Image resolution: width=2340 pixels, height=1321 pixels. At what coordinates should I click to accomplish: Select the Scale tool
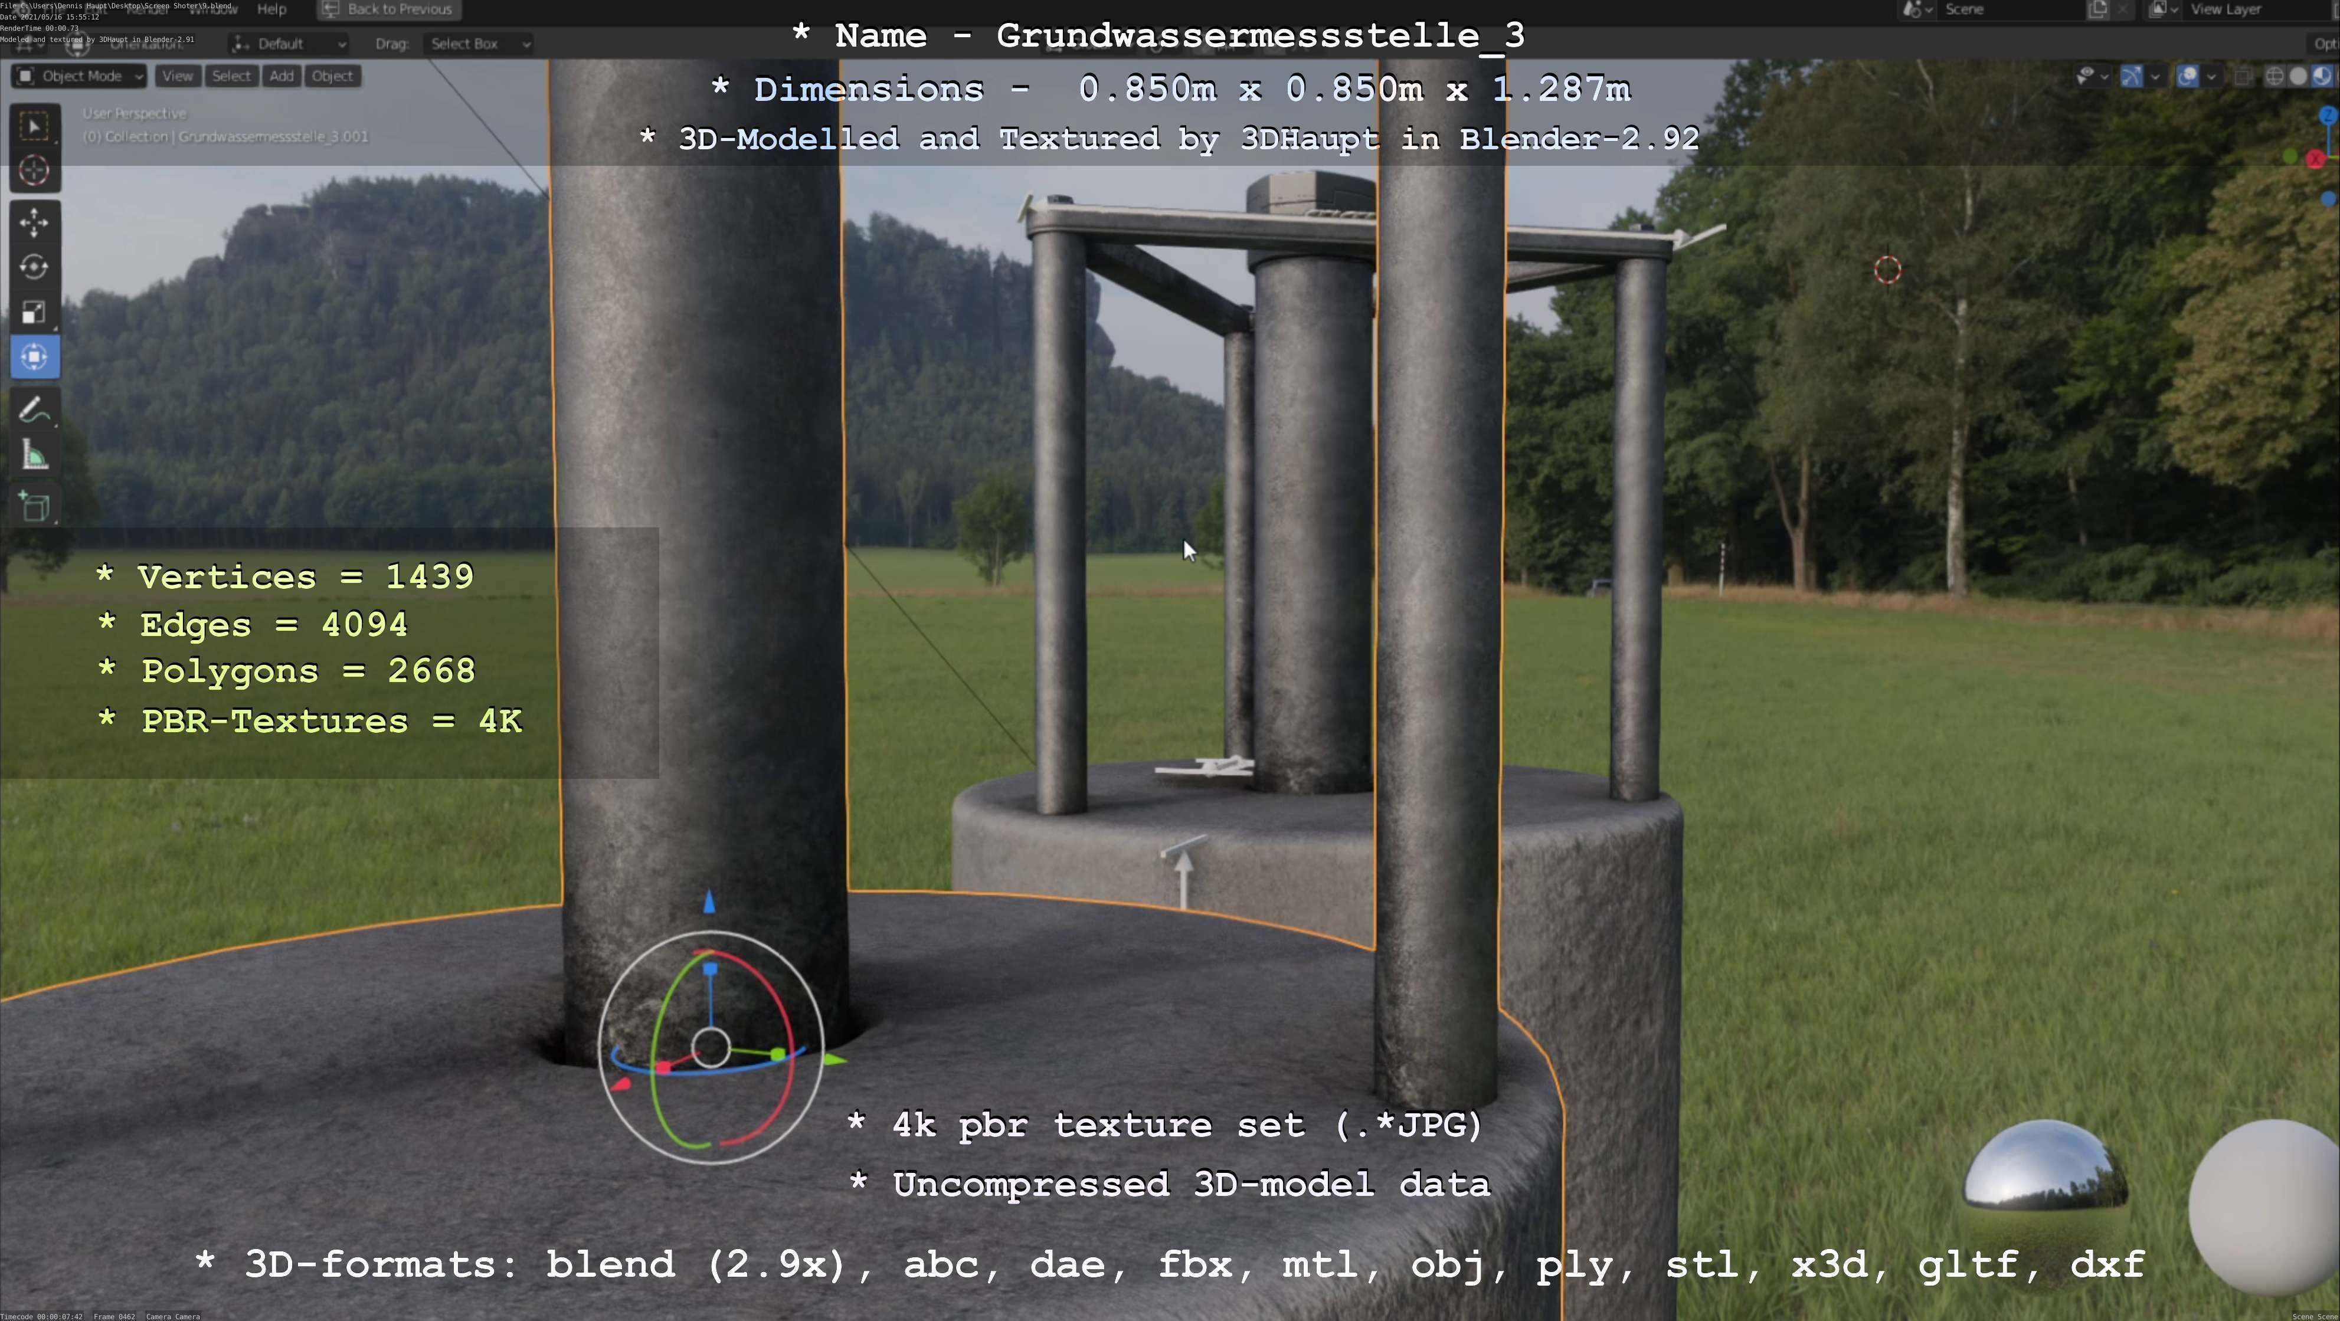click(x=34, y=312)
